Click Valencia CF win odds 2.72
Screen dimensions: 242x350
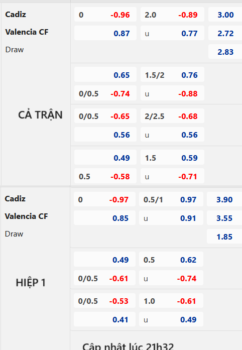tap(225, 33)
